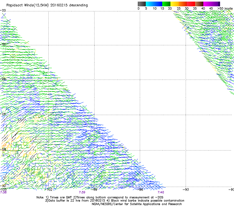234x206 pixels.
Task: Click the '-93' longitude axis label
Action: tap(186, 190)
